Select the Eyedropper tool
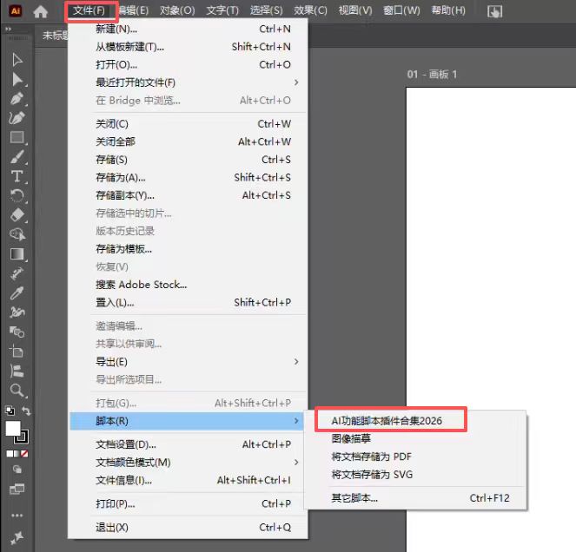 pyautogui.click(x=17, y=293)
